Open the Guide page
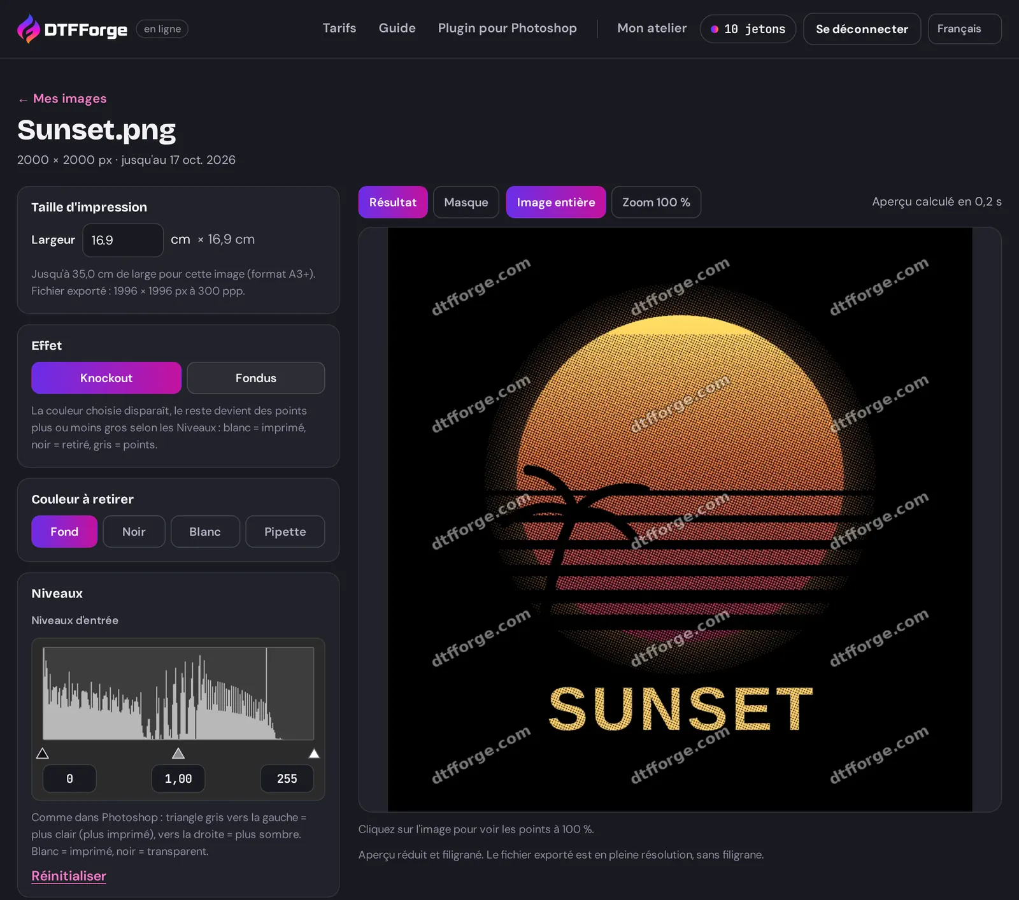Image resolution: width=1019 pixels, height=900 pixels. point(397,28)
